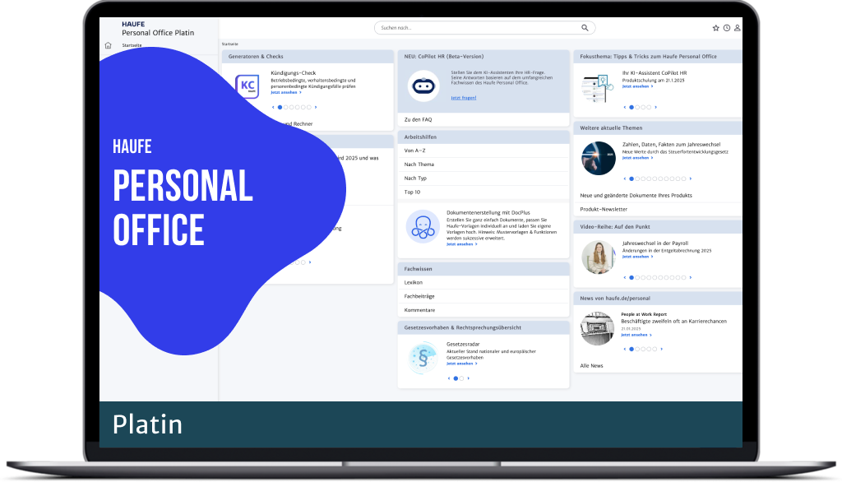
Task: Click the KC Kündigungs-Check icon
Action: pyautogui.click(x=248, y=86)
